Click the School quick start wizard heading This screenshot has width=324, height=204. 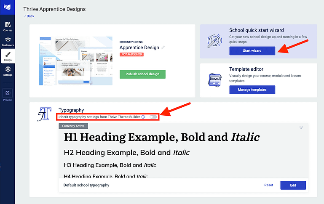point(257,30)
